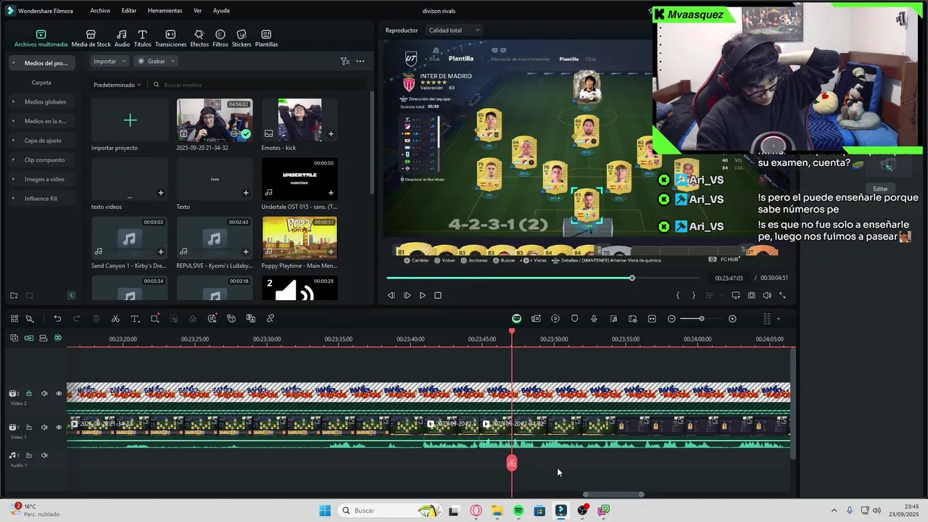Viewport: 928px width, 522px height.
Task: Click the timeline zoom slider handle
Action: coord(701,318)
